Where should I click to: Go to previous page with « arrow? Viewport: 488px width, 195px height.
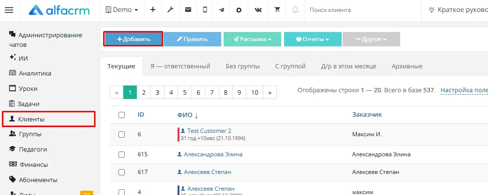117,92
